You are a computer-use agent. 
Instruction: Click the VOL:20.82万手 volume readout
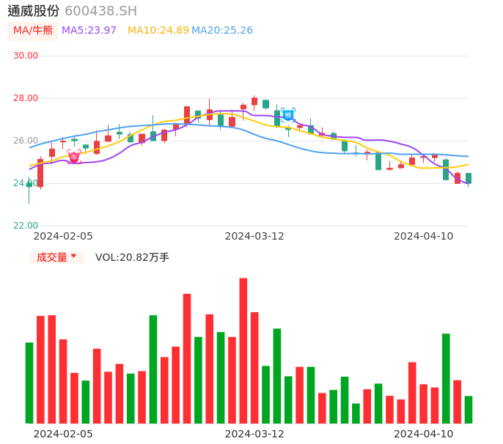coord(132,257)
